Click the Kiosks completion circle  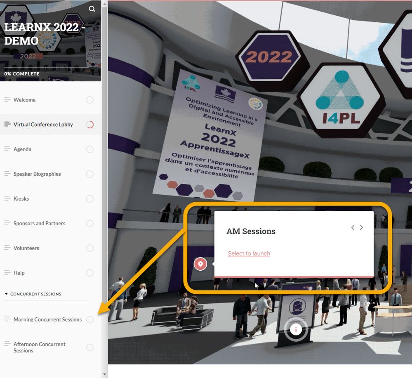90,199
